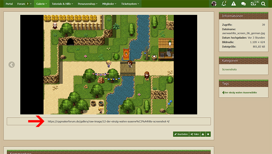This screenshot has width=272, height=154.
Task: Click the Zugriffe count 39
Action: pyautogui.click(x=263, y=25)
